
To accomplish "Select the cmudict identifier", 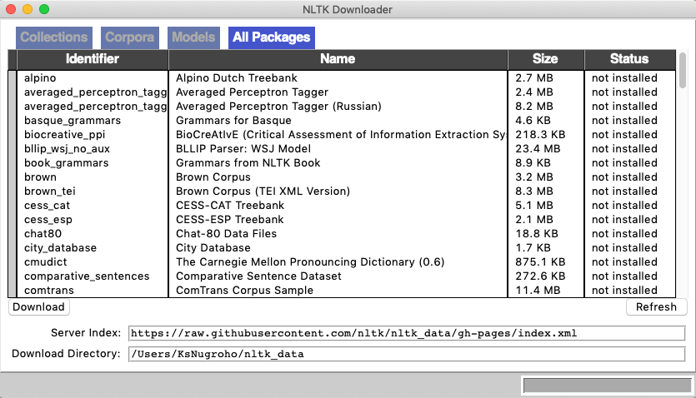I will tap(46, 262).
